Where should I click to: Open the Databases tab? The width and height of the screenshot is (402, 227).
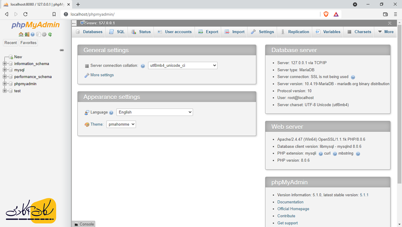pyautogui.click(x=89, y=32)
